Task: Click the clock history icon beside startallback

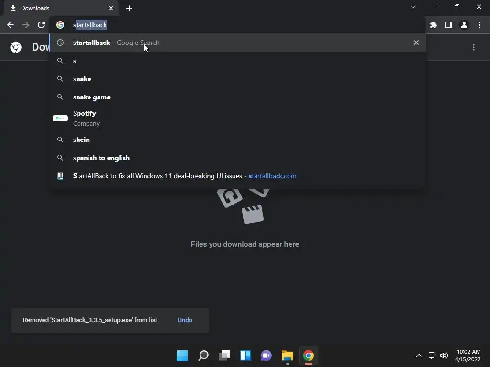Action: 60,43
